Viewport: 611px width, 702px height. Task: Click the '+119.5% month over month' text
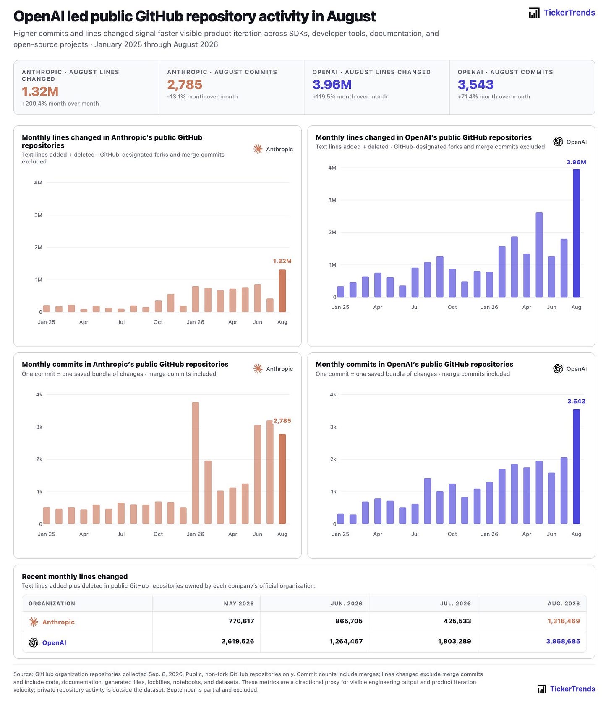point(350,97)
